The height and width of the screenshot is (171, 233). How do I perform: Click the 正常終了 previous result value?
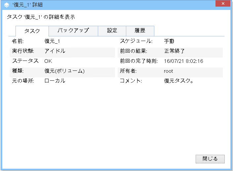coord(174,51)
